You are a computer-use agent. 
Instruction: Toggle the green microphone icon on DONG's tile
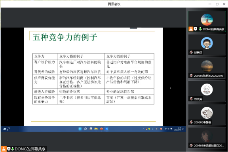click(200, 29)
